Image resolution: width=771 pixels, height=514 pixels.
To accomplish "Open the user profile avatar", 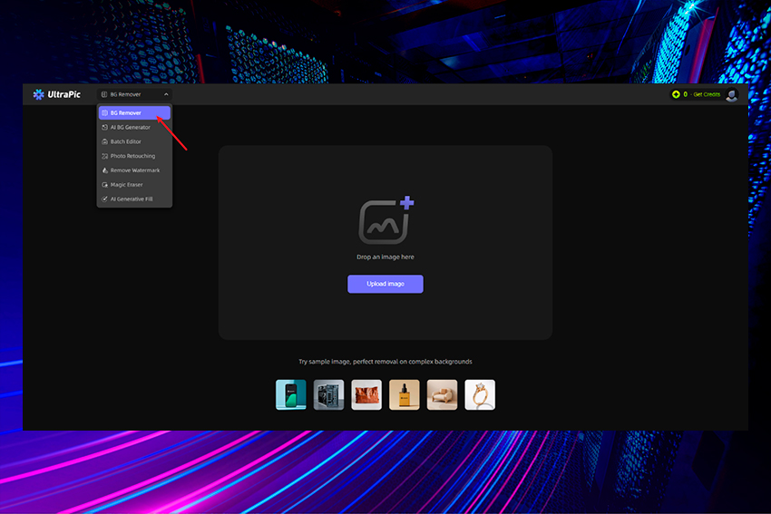I will pyautogui.click(x=732, y=94).
